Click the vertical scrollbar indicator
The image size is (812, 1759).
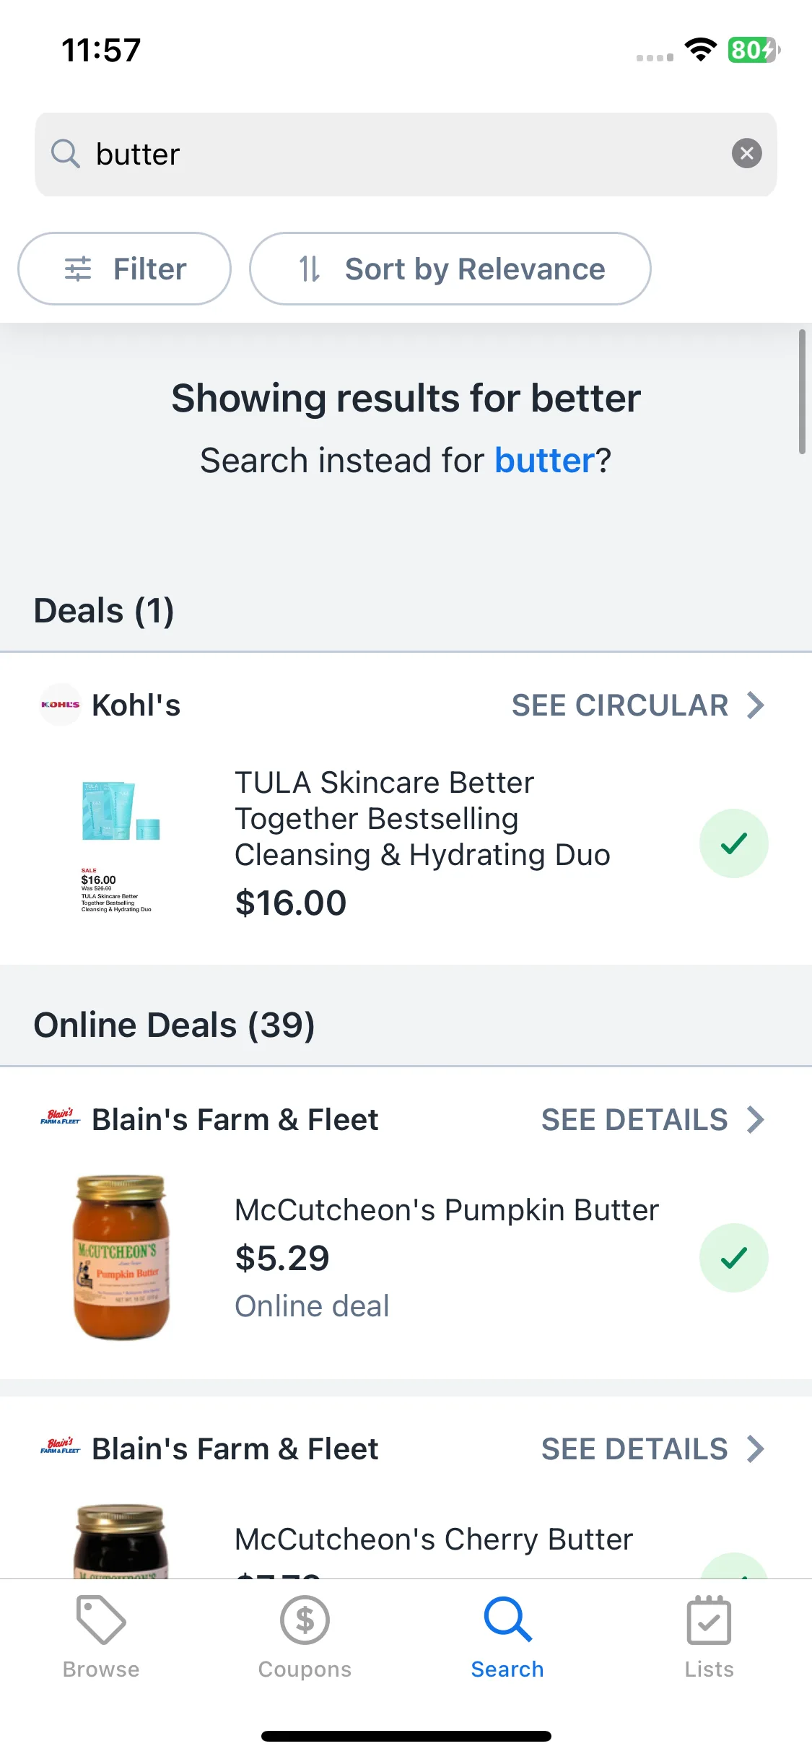802,391
